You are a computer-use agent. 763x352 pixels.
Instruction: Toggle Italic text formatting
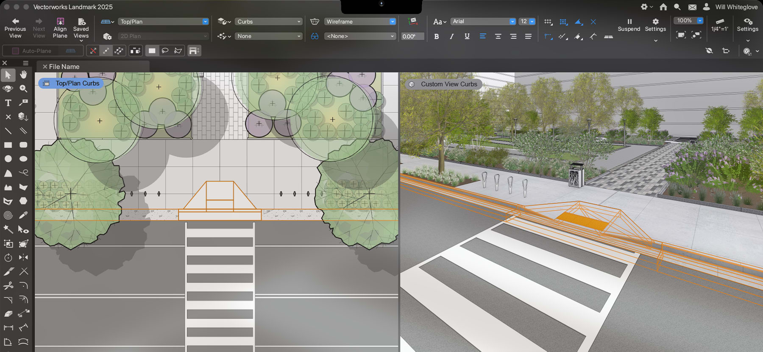pyautogui.click(x=452, y=36)
